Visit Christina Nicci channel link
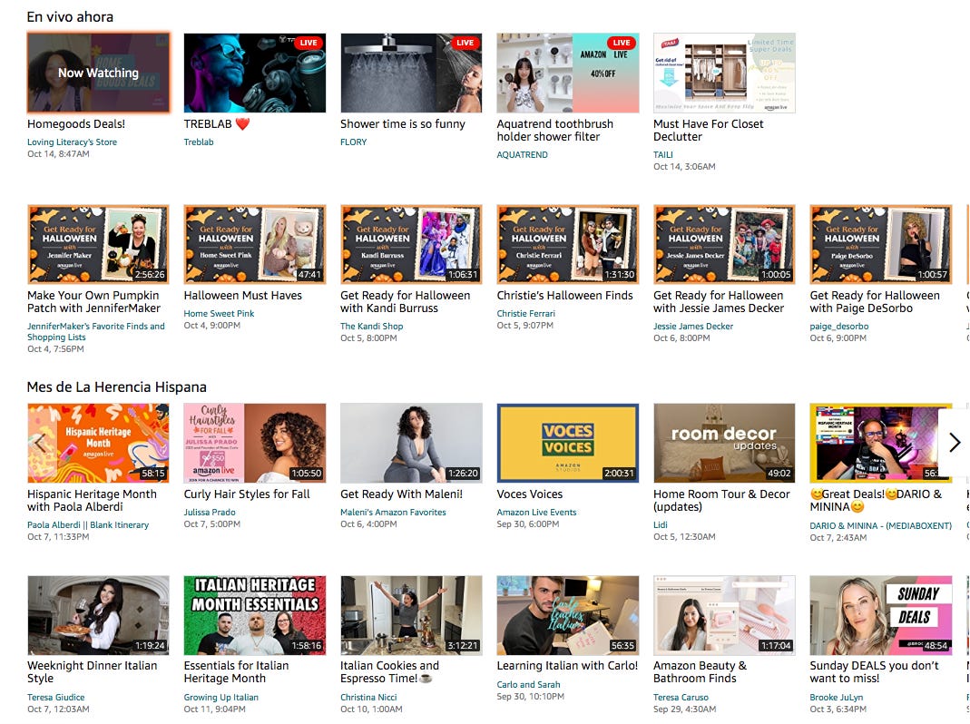970x724 pixels. coord(368,697)
